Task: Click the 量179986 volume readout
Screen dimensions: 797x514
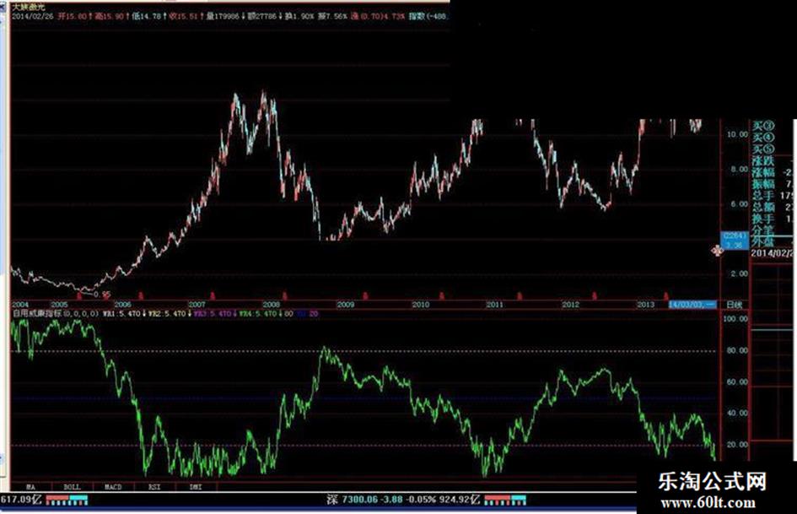Action: (223, 16)
